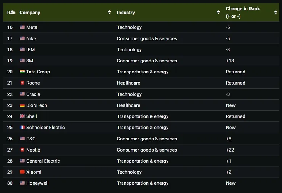This screenshot has width=282, height=193.
Task: Click the US flag next to Oracle
Action: tap(22, 94)
